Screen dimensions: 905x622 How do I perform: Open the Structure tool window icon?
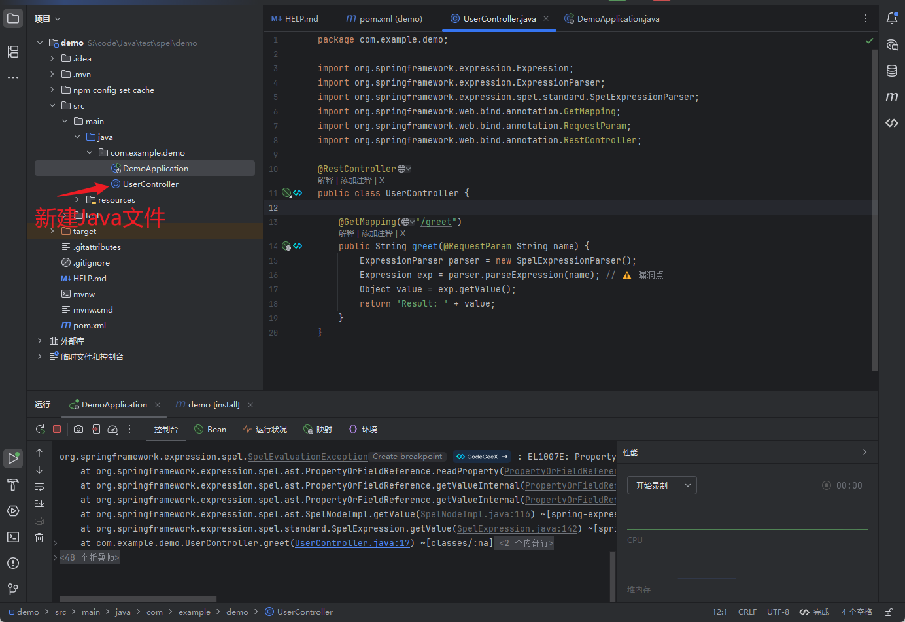point(13,52)
